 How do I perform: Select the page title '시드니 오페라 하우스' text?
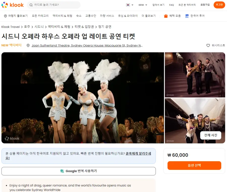(31, 36)
